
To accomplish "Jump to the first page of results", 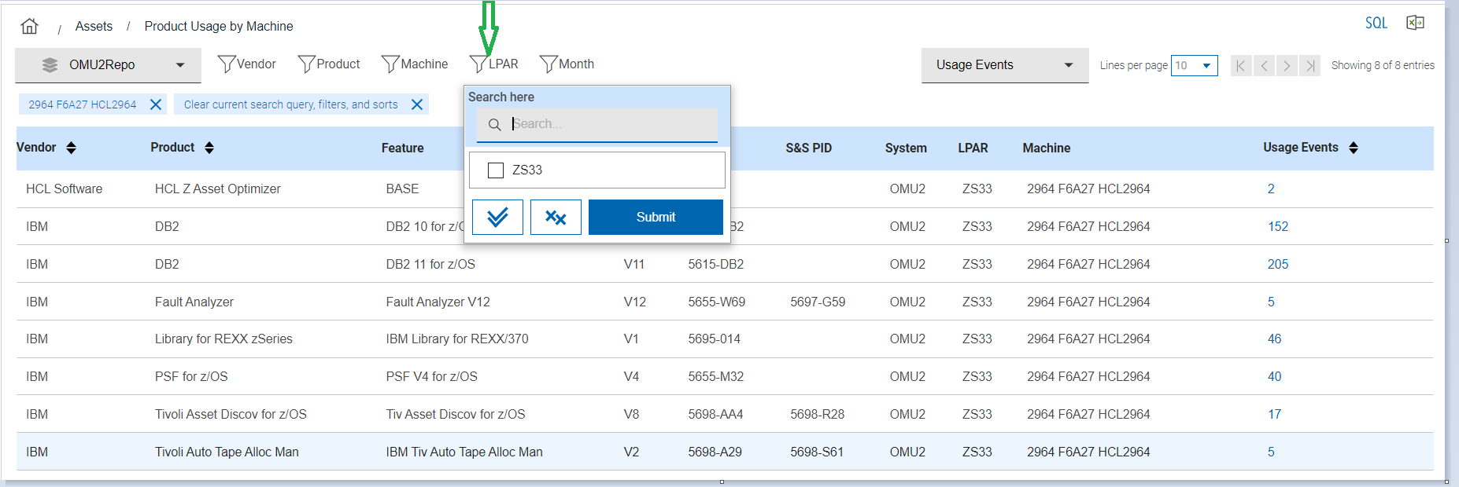I will click(1240, 65).
